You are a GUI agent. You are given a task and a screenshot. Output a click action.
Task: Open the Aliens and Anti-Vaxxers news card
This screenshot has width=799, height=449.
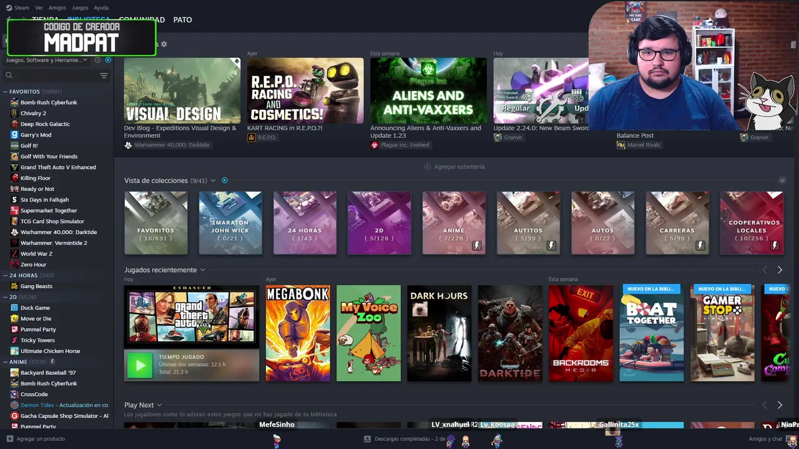tap(428, 91)
